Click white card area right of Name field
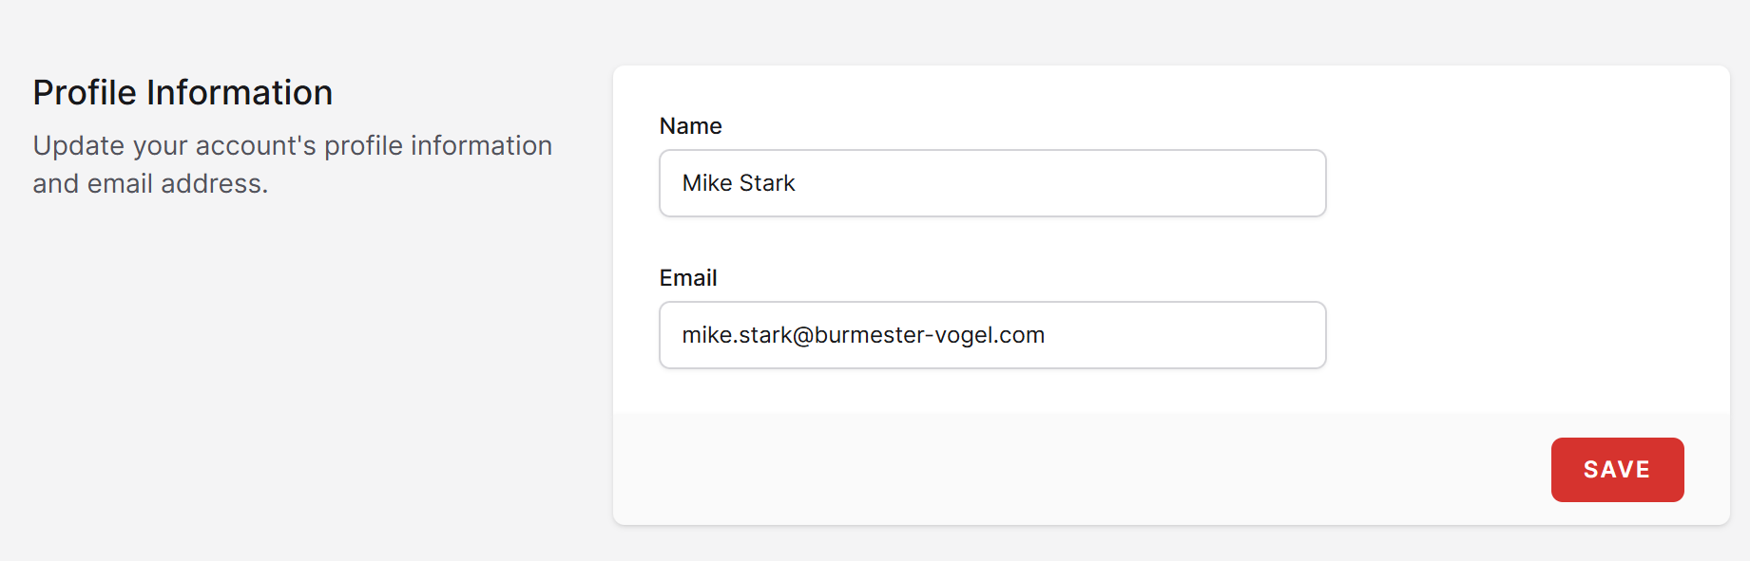1750x561 pixels. tap(1521, 183)
